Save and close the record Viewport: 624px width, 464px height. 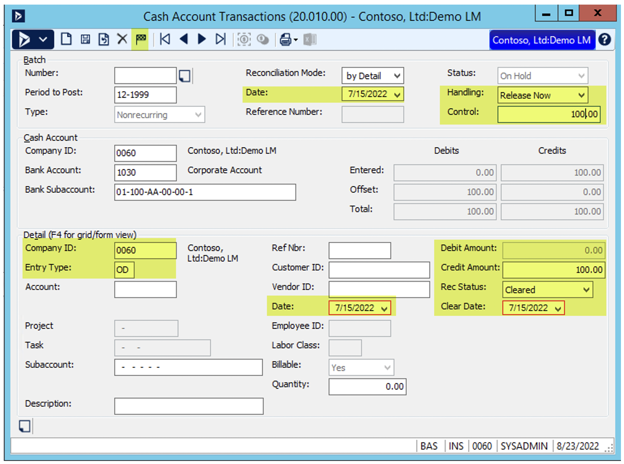coord(103,39)
